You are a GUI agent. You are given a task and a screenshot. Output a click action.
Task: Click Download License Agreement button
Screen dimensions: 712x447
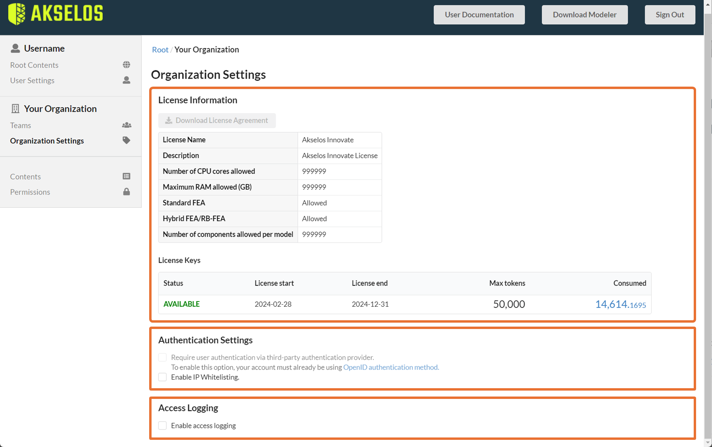coord(217,120)
